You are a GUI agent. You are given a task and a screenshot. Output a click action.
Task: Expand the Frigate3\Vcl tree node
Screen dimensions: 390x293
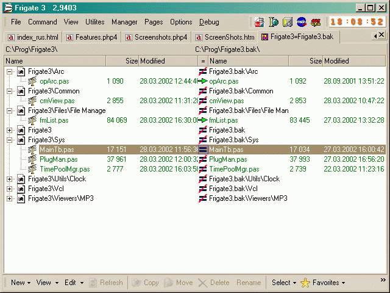pos(10,189)
